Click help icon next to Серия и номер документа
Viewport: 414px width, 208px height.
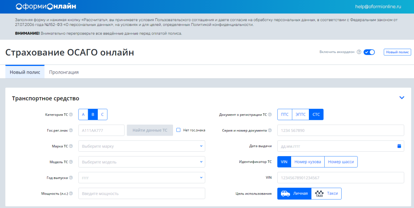click(x=270, y=130)
